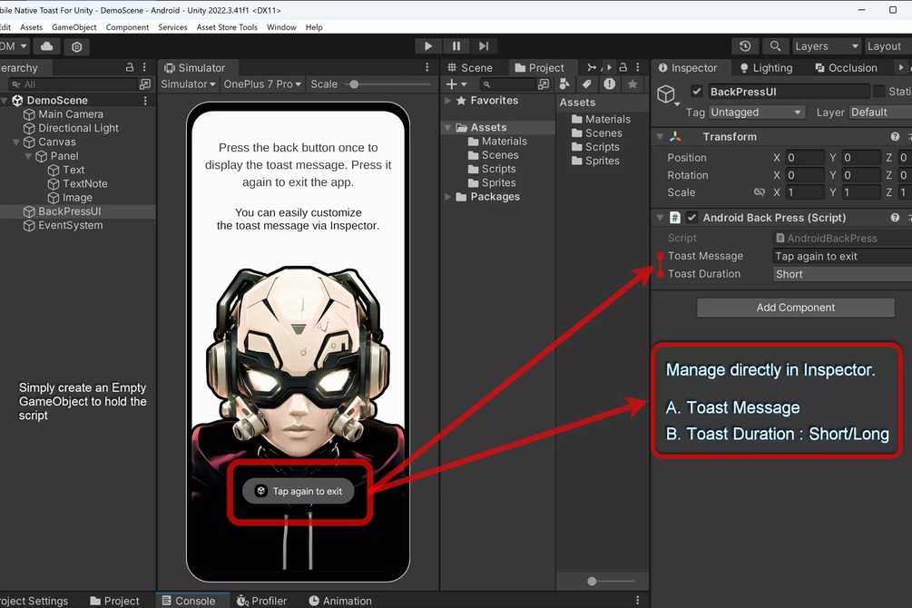Expand the Packages folder
The width and height of the screenshot is (912, 608).
click(448, 197)
